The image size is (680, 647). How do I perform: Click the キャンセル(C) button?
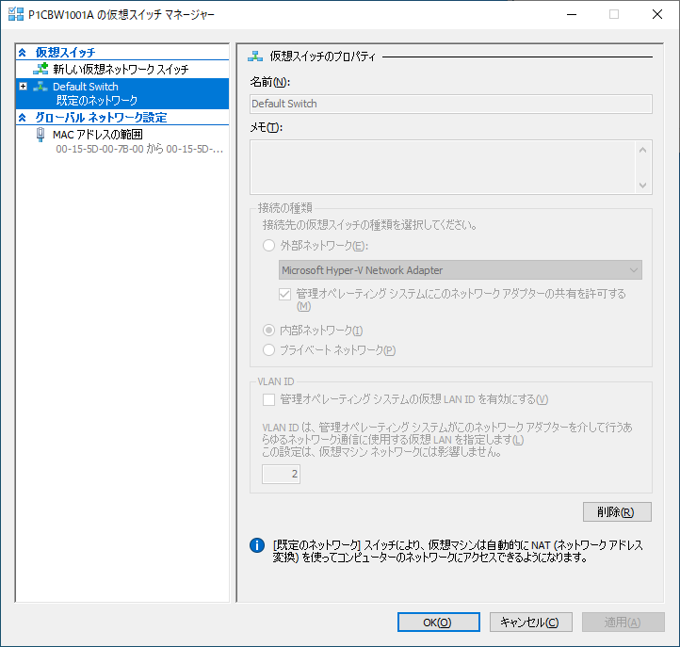(531, 623)
